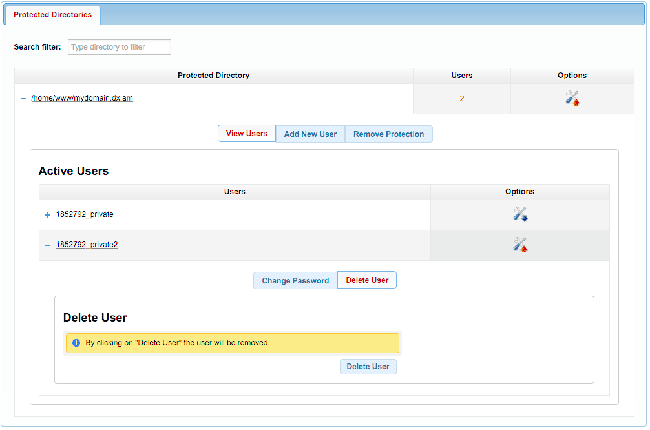
Task: Click the 1852792_private2 username link
Action: point(87,245)
